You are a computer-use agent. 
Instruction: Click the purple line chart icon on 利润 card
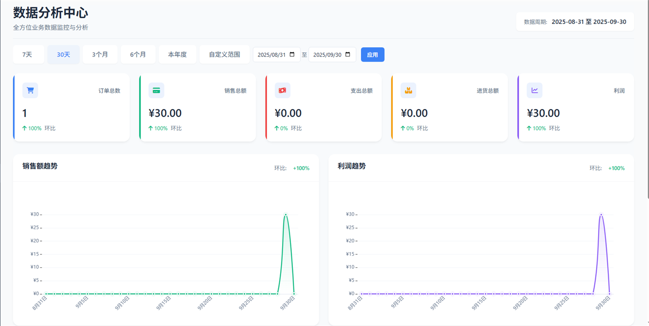tap(534, 90)
